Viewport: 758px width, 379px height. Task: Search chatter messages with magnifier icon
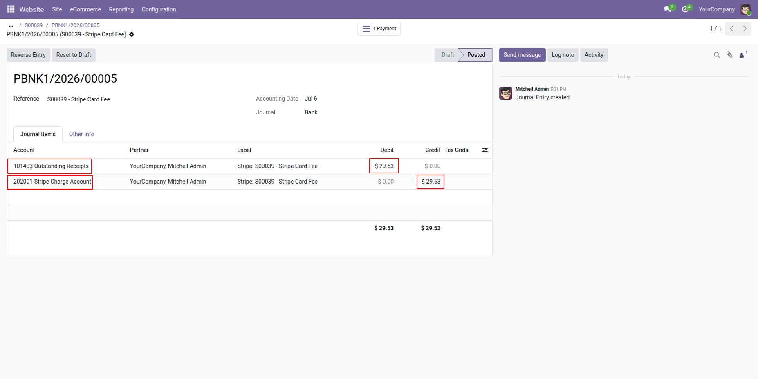pos(717,55)
